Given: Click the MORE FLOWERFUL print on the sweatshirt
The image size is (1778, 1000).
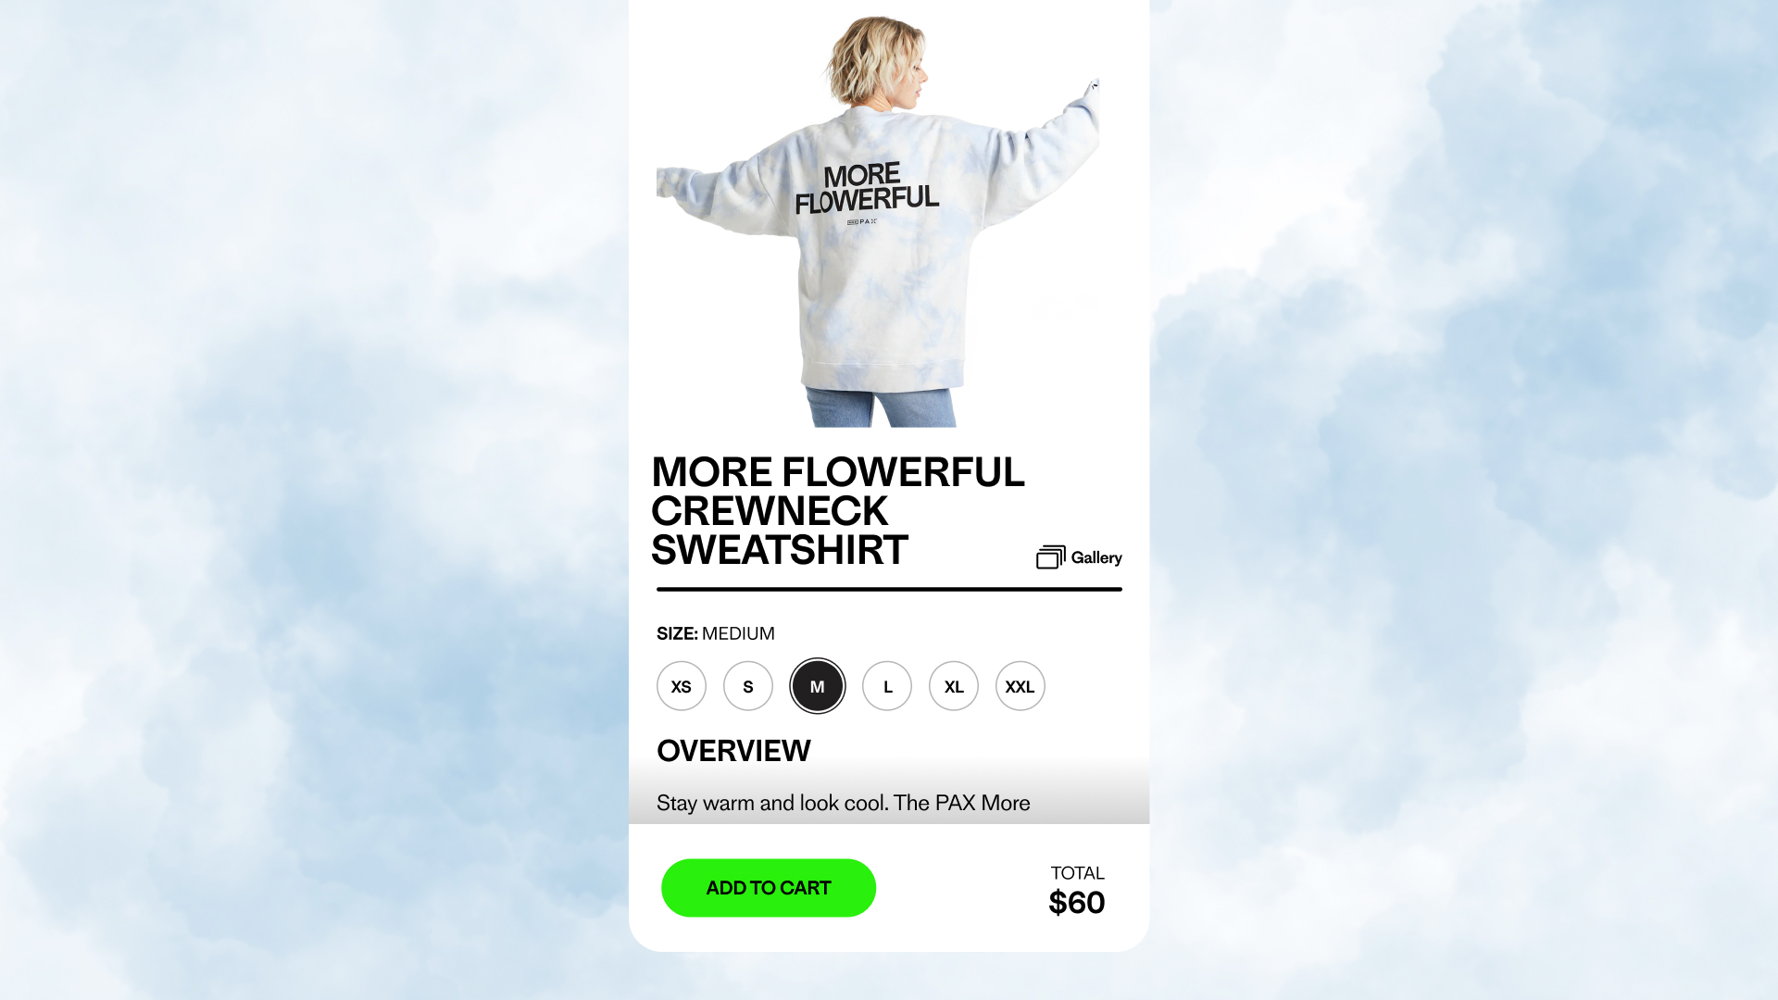Looking at the screenshot, I should (x=866, y=189).
